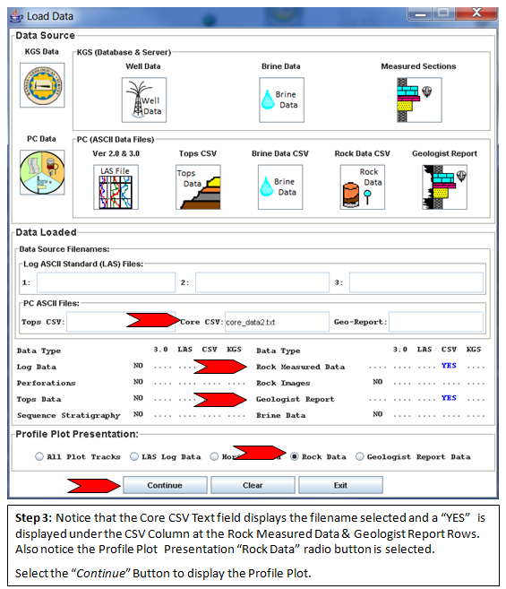Select LAS Log Data radio button
Image resolution: width=506 pixels, height=589 pixels.
pyautogui.click(x=134, y=456)
